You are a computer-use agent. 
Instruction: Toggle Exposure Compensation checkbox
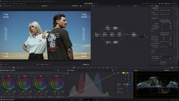pos(159,22)
